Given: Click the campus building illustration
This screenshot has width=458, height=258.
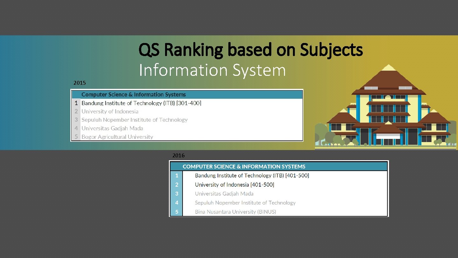Looking at the screenshot, I should click(x=385, y=107).
